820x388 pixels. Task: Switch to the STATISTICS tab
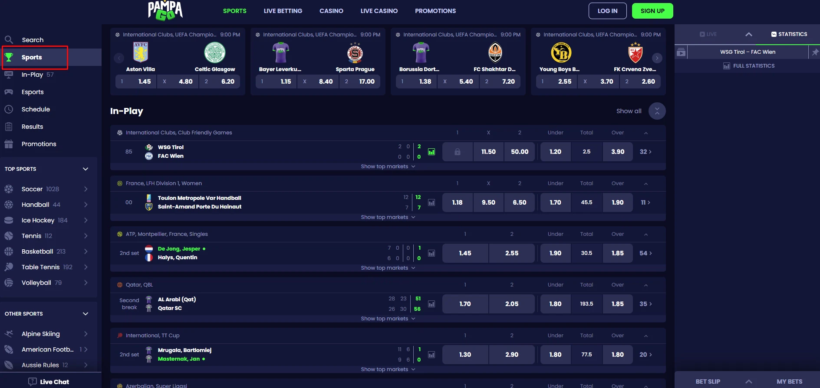789,34
